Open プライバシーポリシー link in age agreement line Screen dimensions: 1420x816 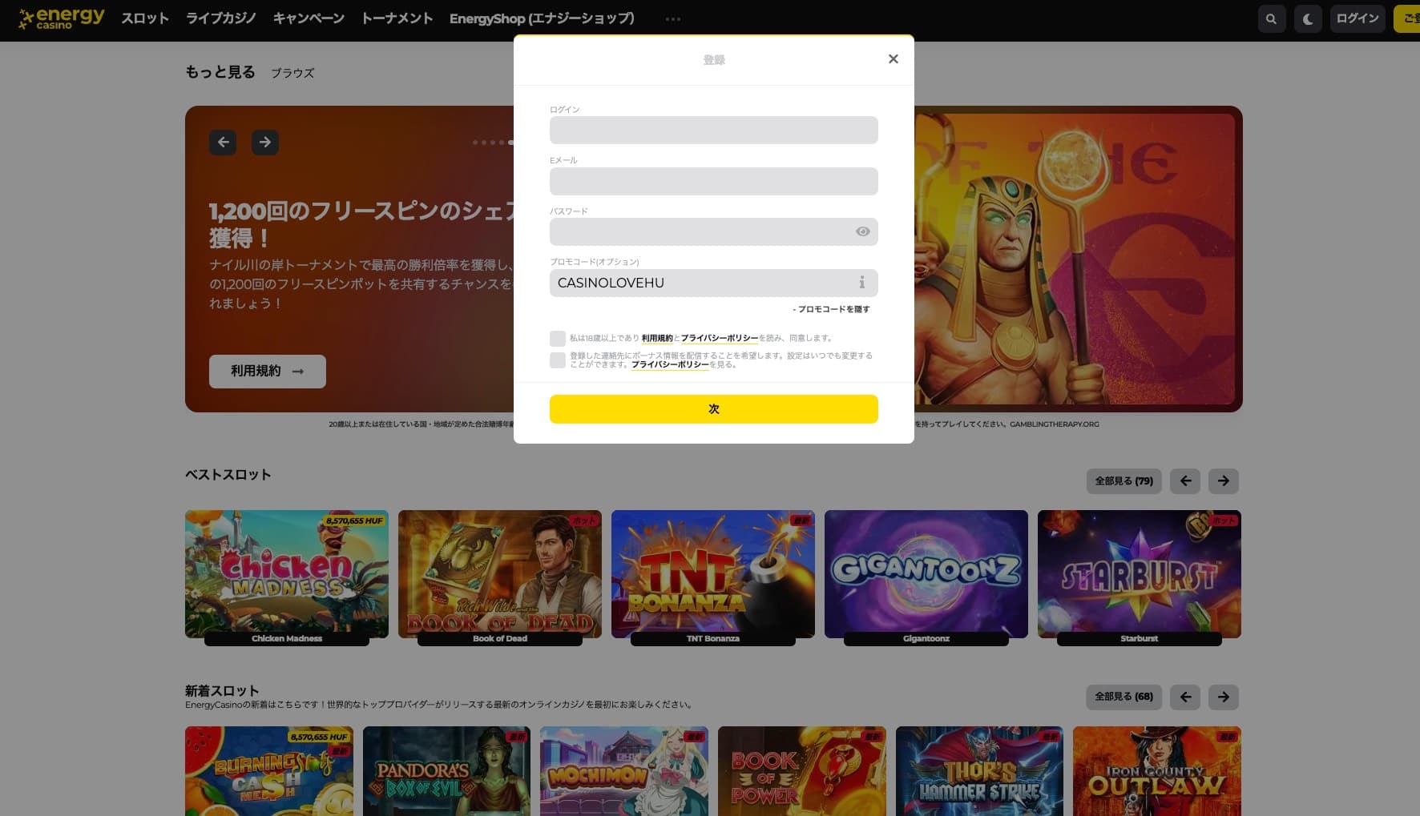(x=720, y=339)
